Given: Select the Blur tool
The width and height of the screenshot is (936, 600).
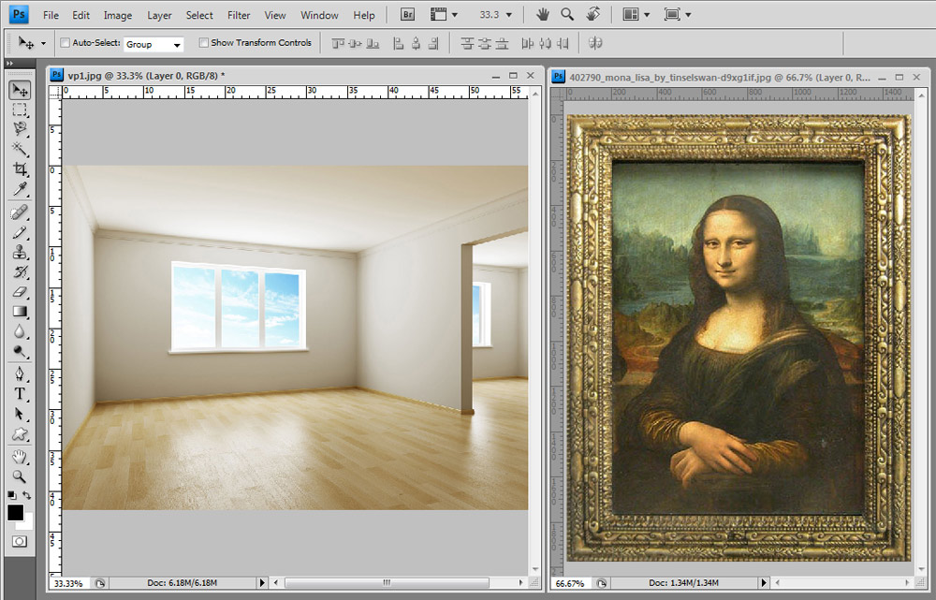Looking at the screenshot, I should coord(20,331).
